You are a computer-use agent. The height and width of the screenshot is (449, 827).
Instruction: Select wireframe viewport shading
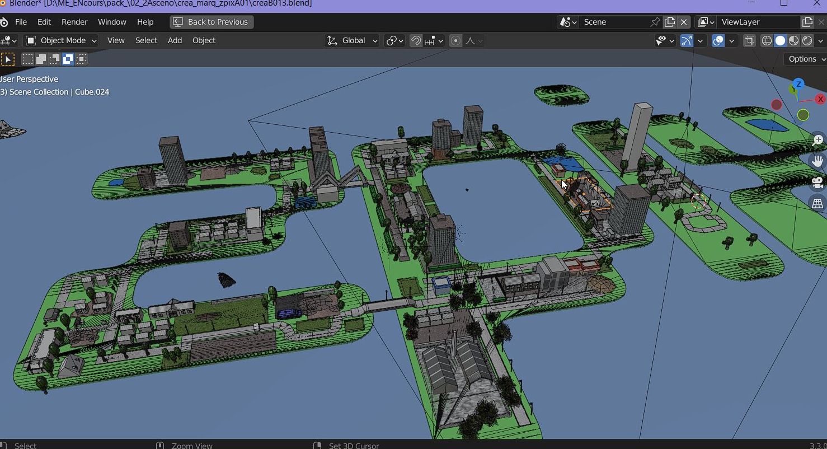(767, 40)
